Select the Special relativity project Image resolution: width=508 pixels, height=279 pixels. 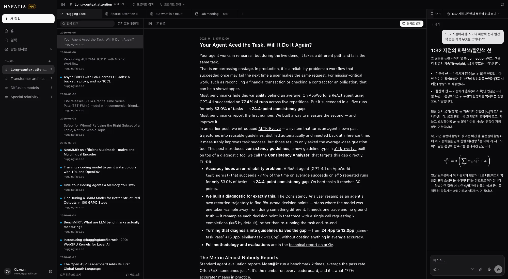[x=28, y=97]
